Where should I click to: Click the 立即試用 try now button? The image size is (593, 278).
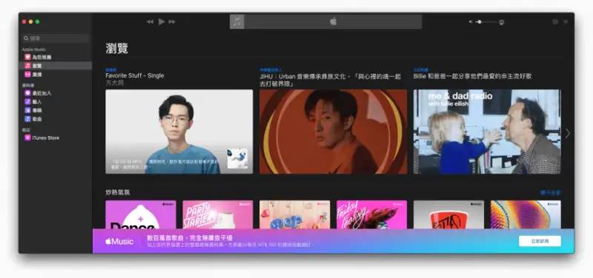click(540, 241)
